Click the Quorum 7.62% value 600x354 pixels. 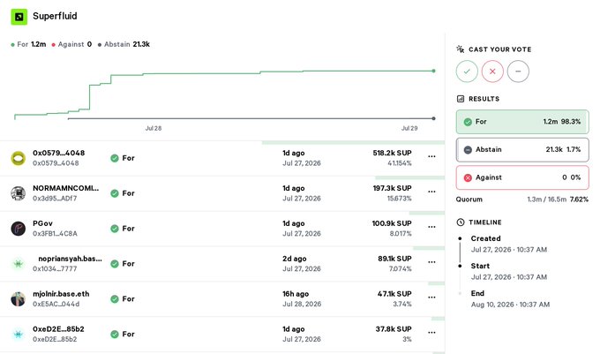pos(579,200)
